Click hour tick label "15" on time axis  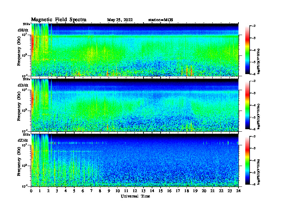point(161,191)
